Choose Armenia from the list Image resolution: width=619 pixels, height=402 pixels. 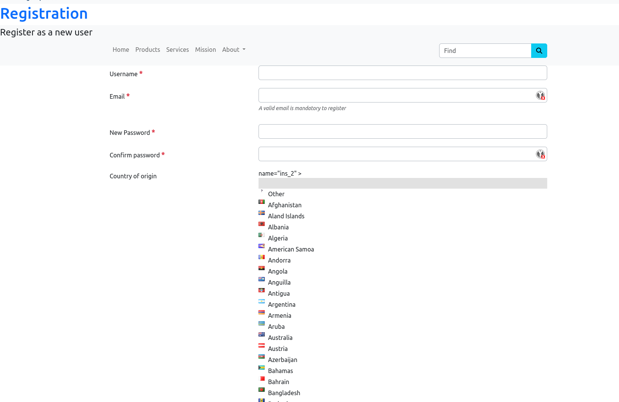coord(280,316)
